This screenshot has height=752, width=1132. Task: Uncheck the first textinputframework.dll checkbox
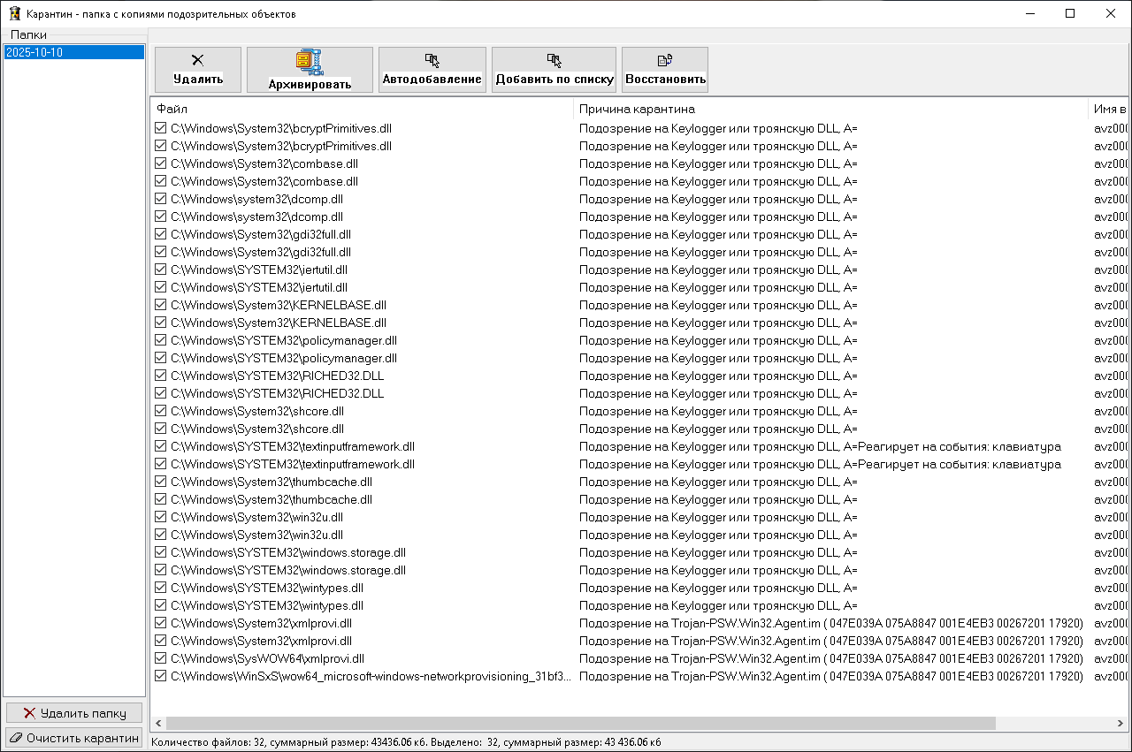(161, 445)
